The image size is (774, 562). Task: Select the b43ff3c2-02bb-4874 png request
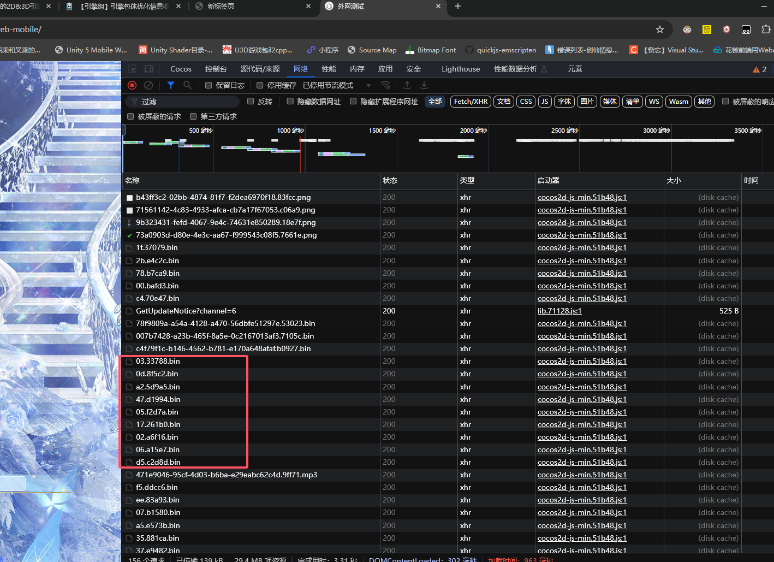[x=223, y=197]
